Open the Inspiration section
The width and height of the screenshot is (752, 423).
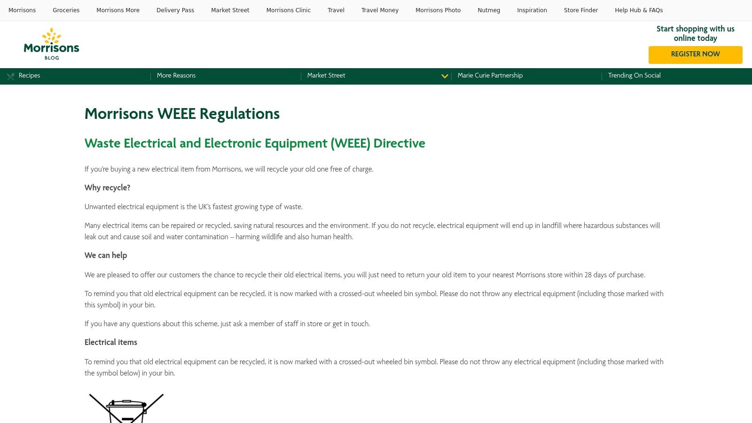[x=532, y=10]
